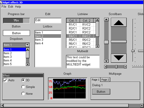The width and height of the screenshot is (144, 108).
Task: Open the Help menu
Action: tap(18, 7)
